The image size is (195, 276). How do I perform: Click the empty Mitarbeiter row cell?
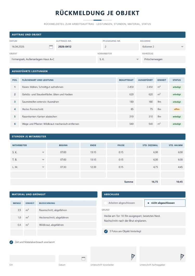28,175
